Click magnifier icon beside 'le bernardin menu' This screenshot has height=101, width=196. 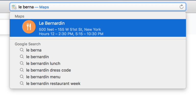coord(22,77)
